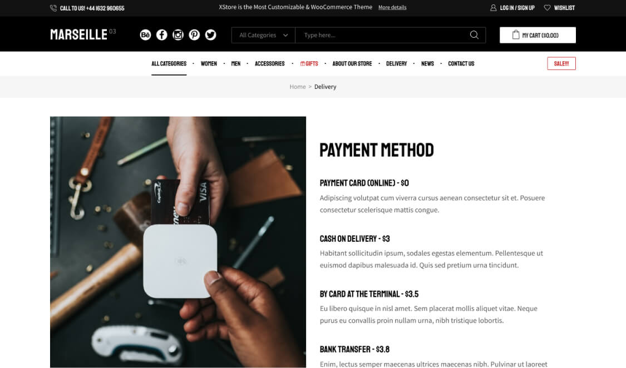Open the Women menu item
This screenshot has height=368, width=626.
pos(209,63)
